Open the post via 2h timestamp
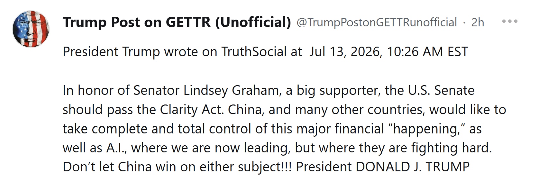This screenshot has width=539, height=190. click(478, 23)
